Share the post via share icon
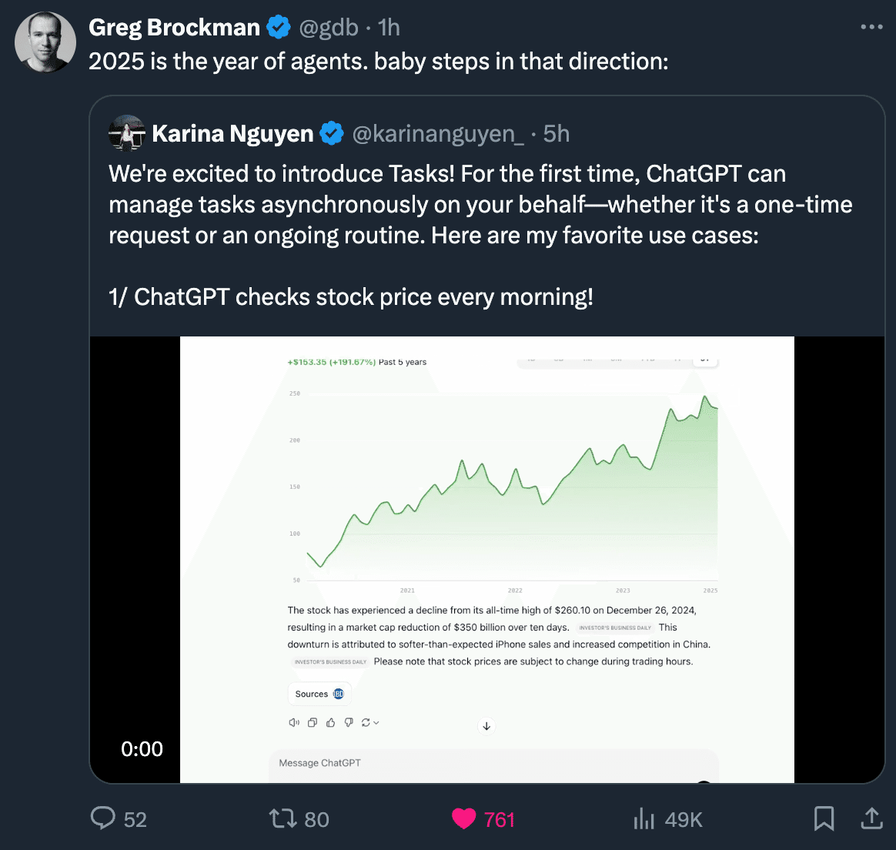Screen dimensions: 896x850 tap(871, 818)
